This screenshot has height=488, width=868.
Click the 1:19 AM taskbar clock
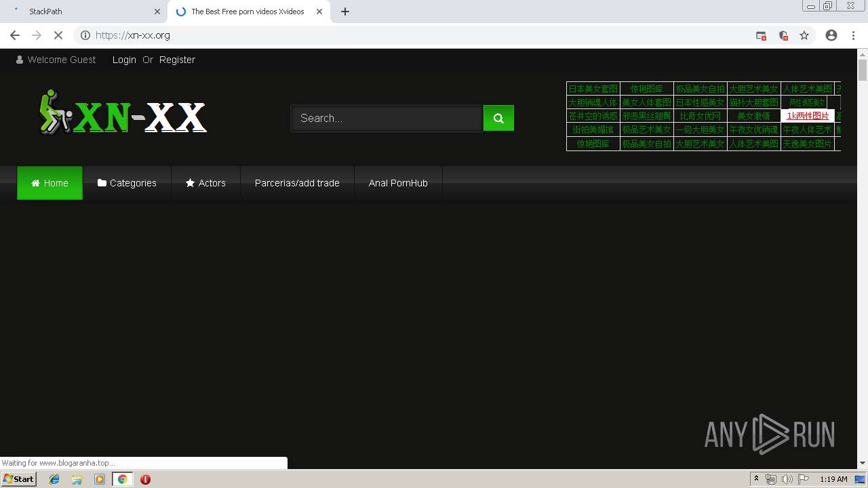click(x=833, y=479)
